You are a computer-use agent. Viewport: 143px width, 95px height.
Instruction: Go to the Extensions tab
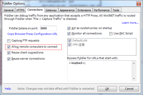(x=84, y=10)
